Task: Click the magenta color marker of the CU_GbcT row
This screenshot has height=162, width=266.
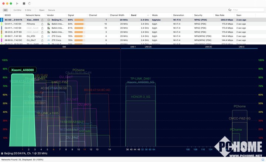Action: click(x=2, y=40)
